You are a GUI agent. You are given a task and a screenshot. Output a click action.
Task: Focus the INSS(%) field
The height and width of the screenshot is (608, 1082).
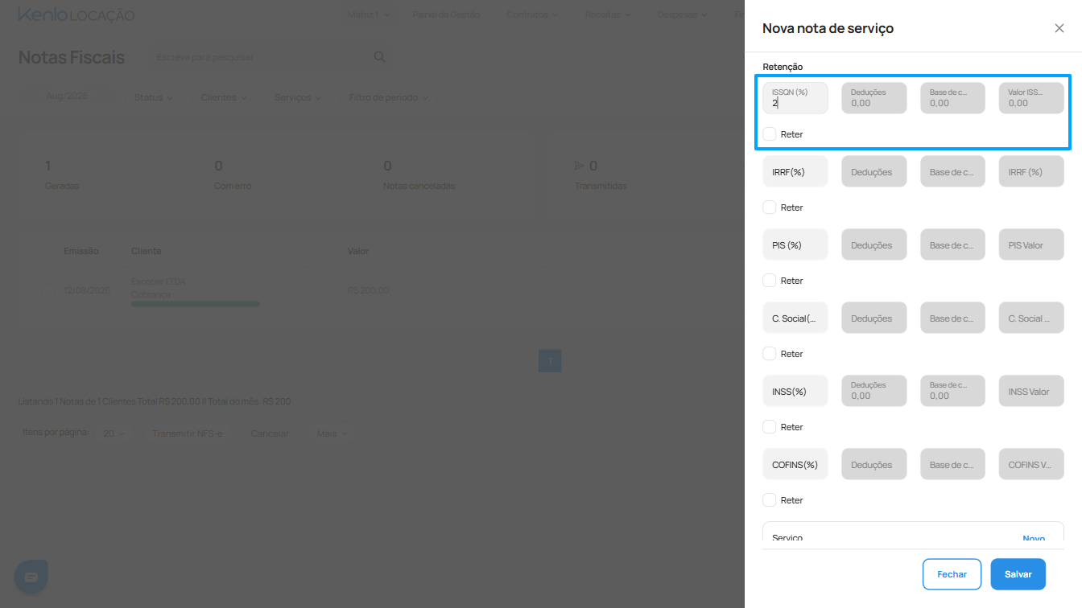795,391
